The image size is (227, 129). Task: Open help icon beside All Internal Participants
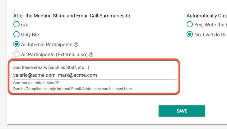76,45
